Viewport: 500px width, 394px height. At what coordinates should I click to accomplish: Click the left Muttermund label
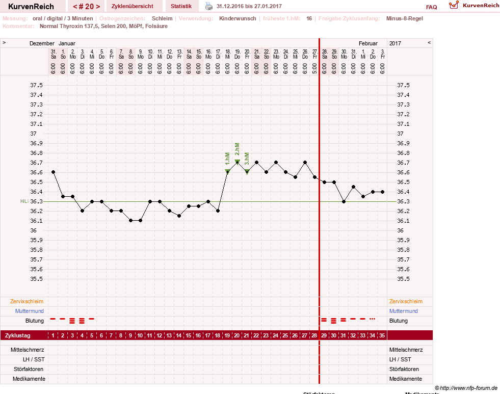point(30,311)
